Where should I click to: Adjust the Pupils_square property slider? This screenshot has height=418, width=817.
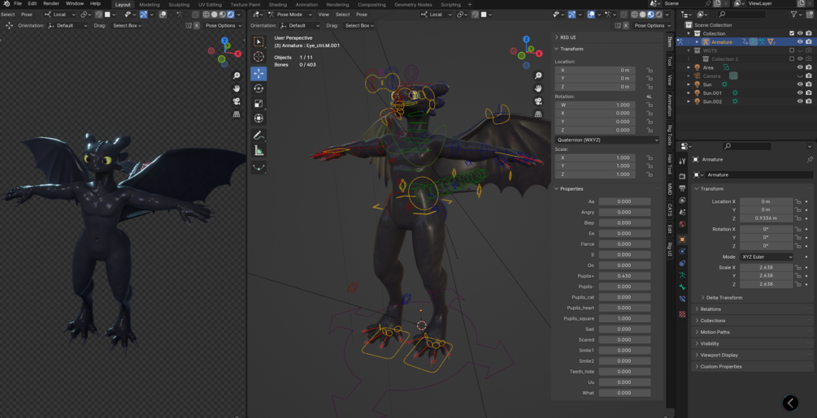pyautogui.click(x=624, y=319)
